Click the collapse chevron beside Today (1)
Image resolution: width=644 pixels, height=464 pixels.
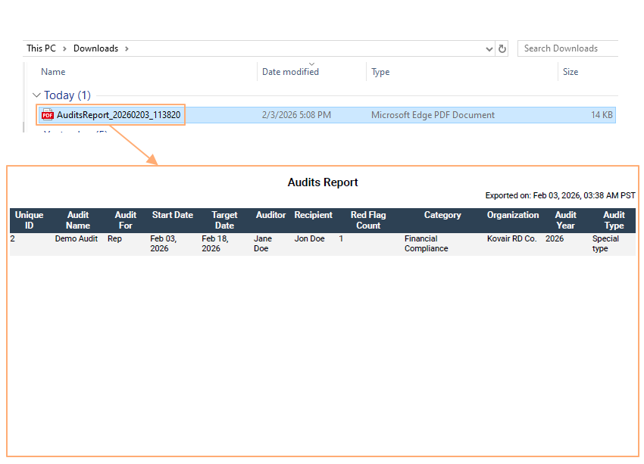point(36,95)
